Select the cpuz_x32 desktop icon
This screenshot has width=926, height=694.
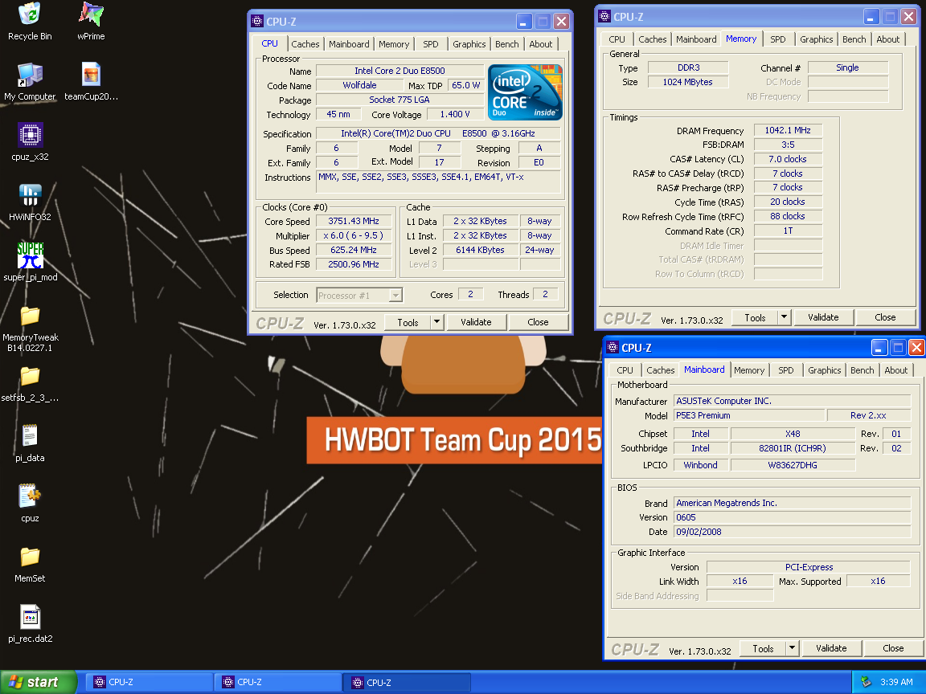(x=30, y=141)
